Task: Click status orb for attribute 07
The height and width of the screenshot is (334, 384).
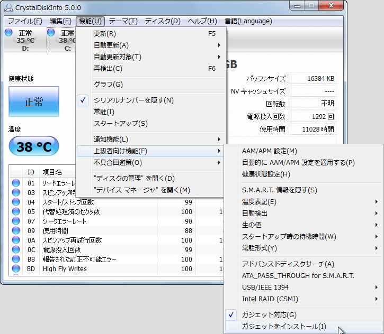Action: [x=16, y=221]
